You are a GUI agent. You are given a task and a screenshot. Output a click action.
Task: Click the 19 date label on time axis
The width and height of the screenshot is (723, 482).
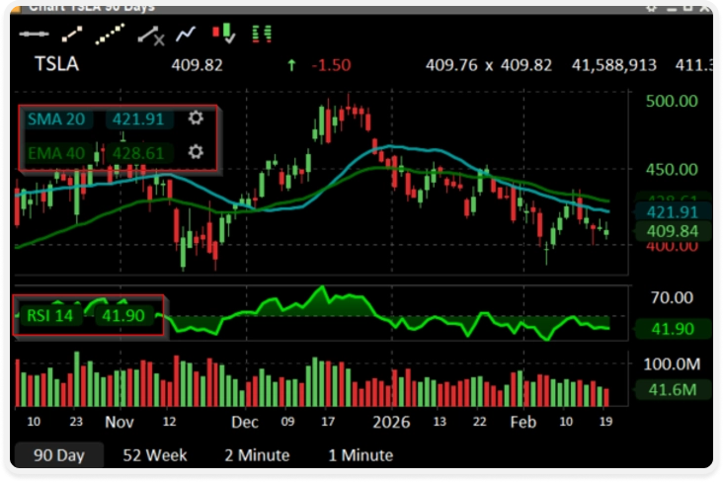coord(605,421)
